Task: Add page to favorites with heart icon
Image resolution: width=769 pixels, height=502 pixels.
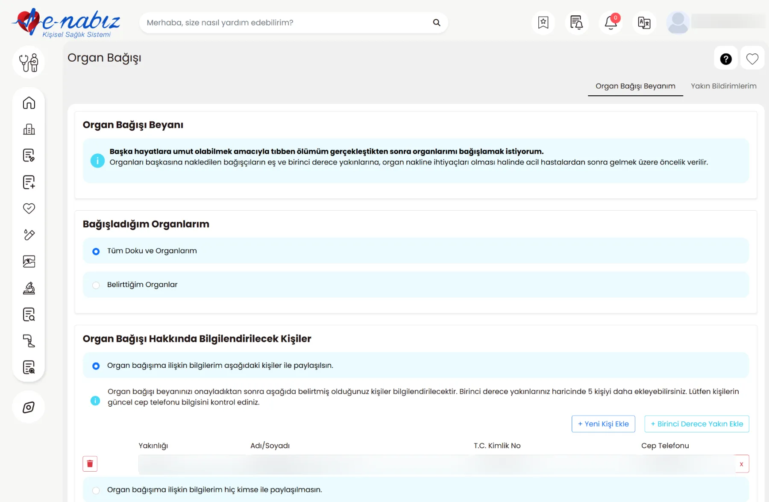Action: (752, 59)
